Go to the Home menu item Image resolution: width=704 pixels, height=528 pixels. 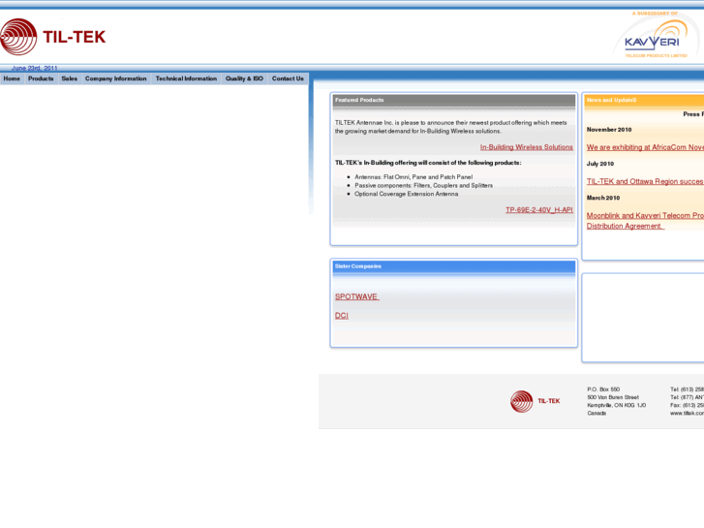tap(12, 78)
